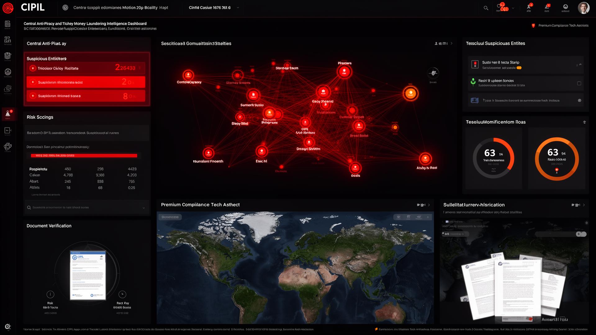Open dropdown in Risk Scoring search field
596x335 pixels.
[x=143, y=208]
